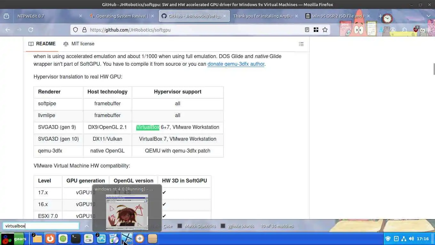Click the 10 of 35 matches status
Screen dimensions: 435x245
(x=277, y=226)
